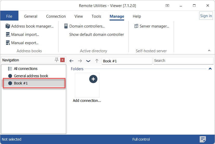Click Show default domain controller
The width and height of the screenshot is (215, 144).
point(97,35)
